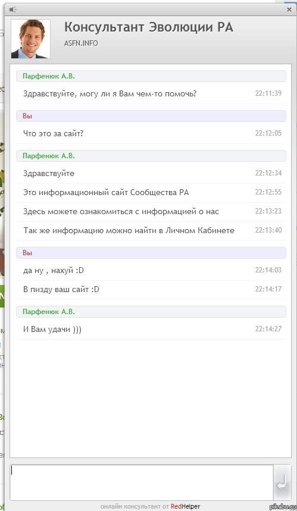
Task: Click the last Парфенюк А.В. sender header
Action: tap(151, 312)
